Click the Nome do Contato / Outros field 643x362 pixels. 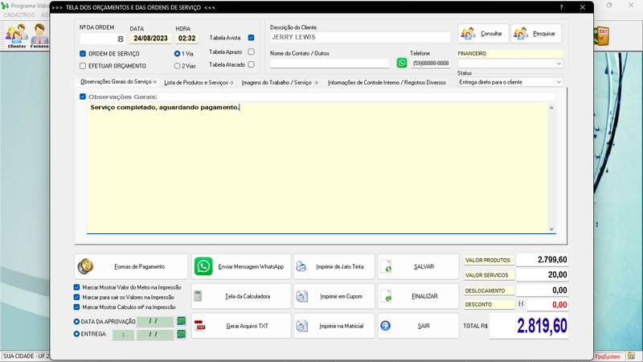[x=330, y=63]
